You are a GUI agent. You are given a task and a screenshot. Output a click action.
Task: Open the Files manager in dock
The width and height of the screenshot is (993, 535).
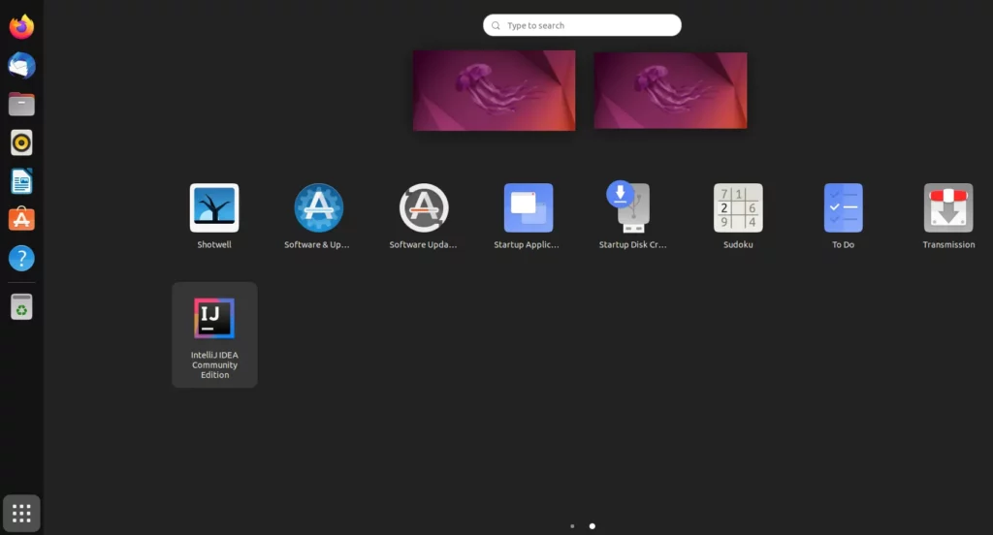(x=21, y=104)
